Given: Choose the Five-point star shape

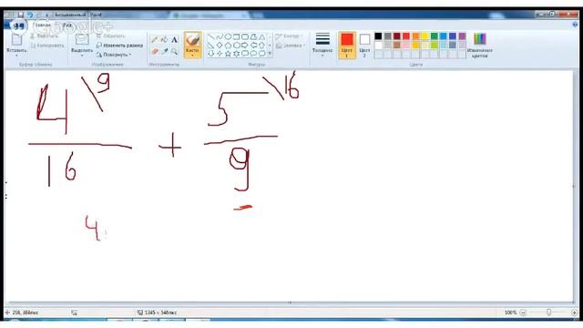Looking at the screenshot, I should click(x=228, y=54).
